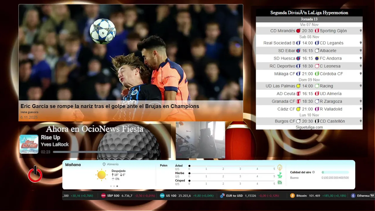Select the third weather carousel dot
This screenshot has width=375, height=211.
click(x=117, y=186)
